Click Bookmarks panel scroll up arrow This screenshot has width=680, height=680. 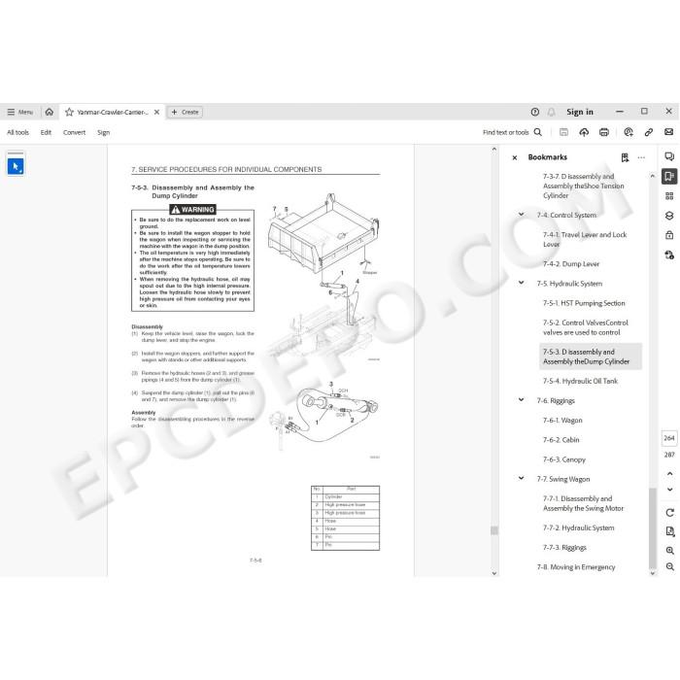652,176
